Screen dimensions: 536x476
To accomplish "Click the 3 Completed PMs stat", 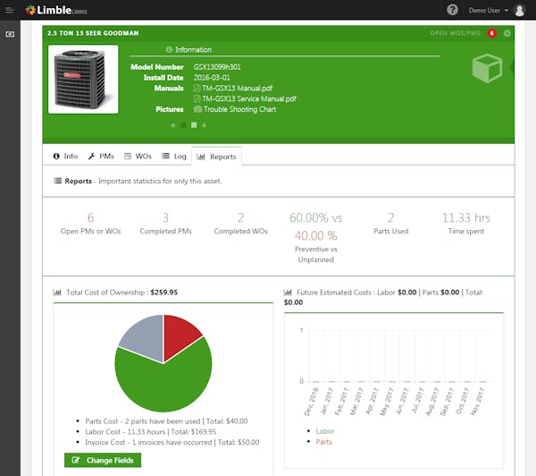I will (x=166, y=224).
